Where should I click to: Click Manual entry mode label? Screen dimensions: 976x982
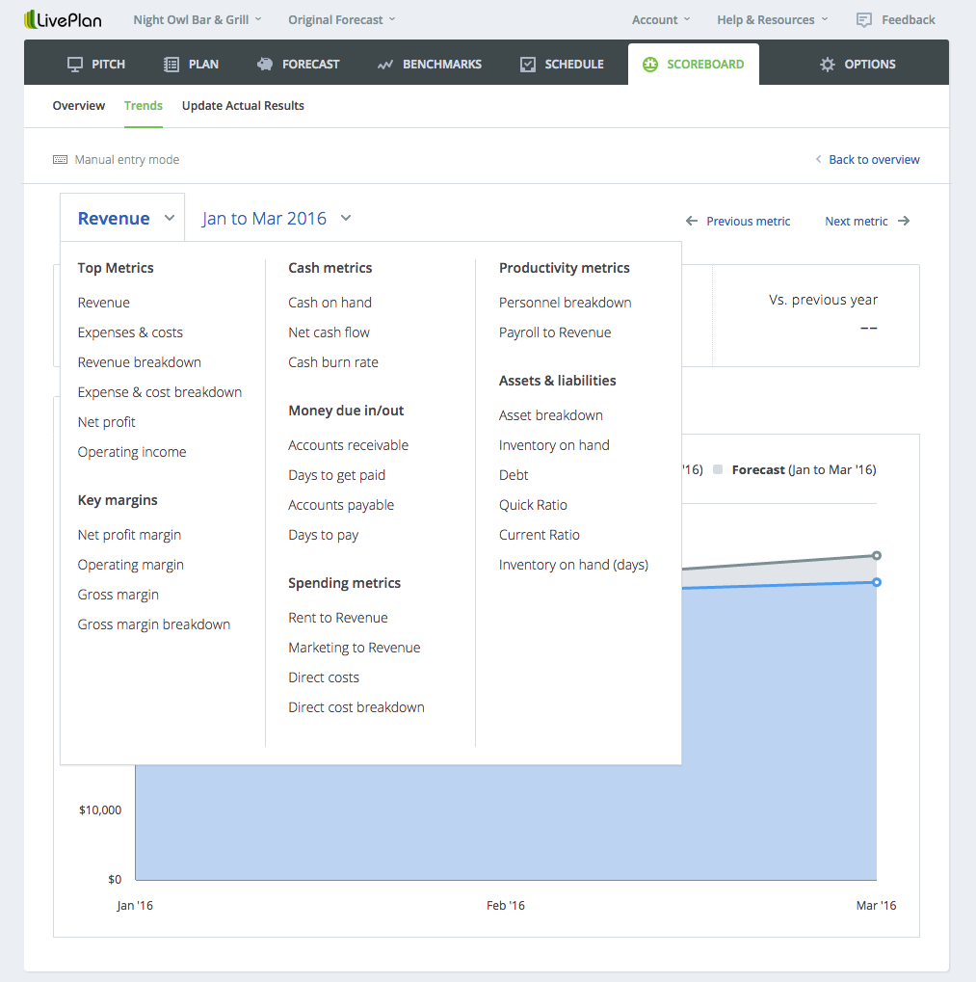[x=127, y=160]
